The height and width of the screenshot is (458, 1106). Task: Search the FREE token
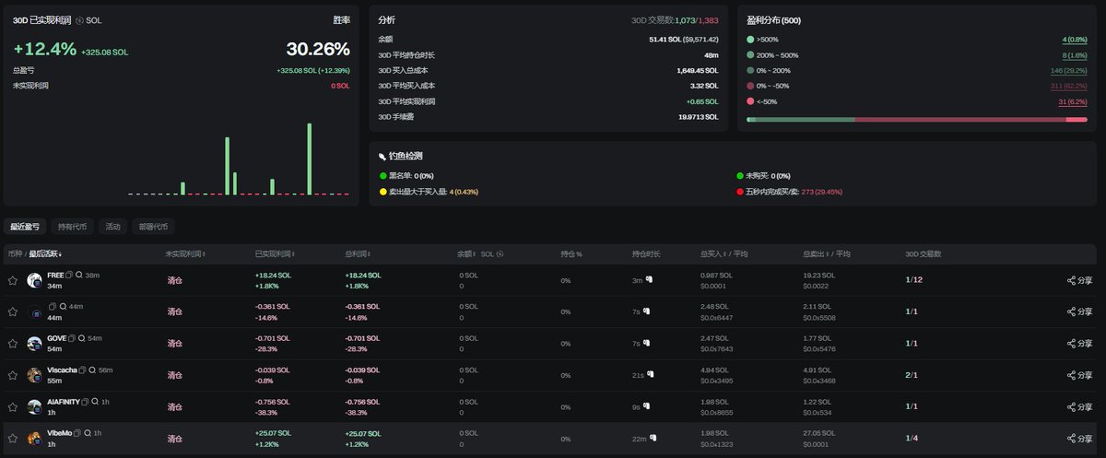click(79, 276)
